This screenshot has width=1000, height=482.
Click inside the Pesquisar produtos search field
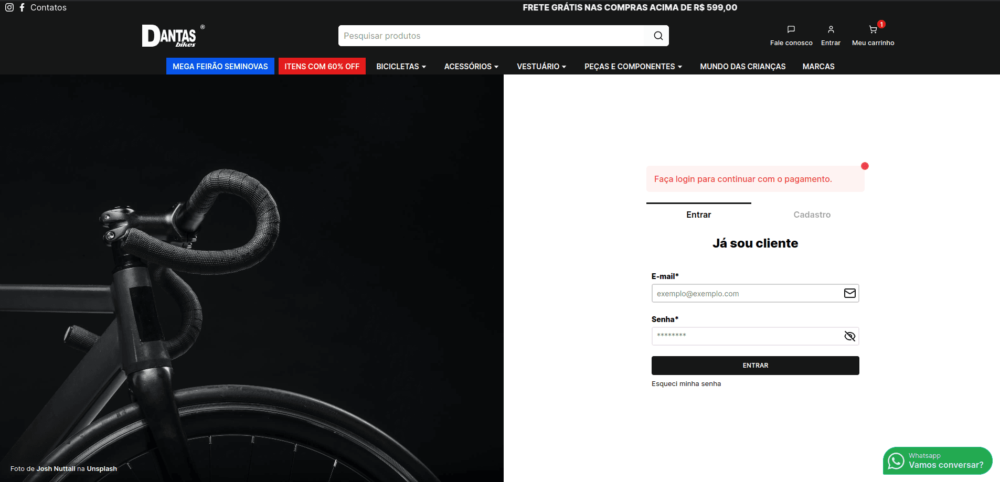click(x=488, y=36)
